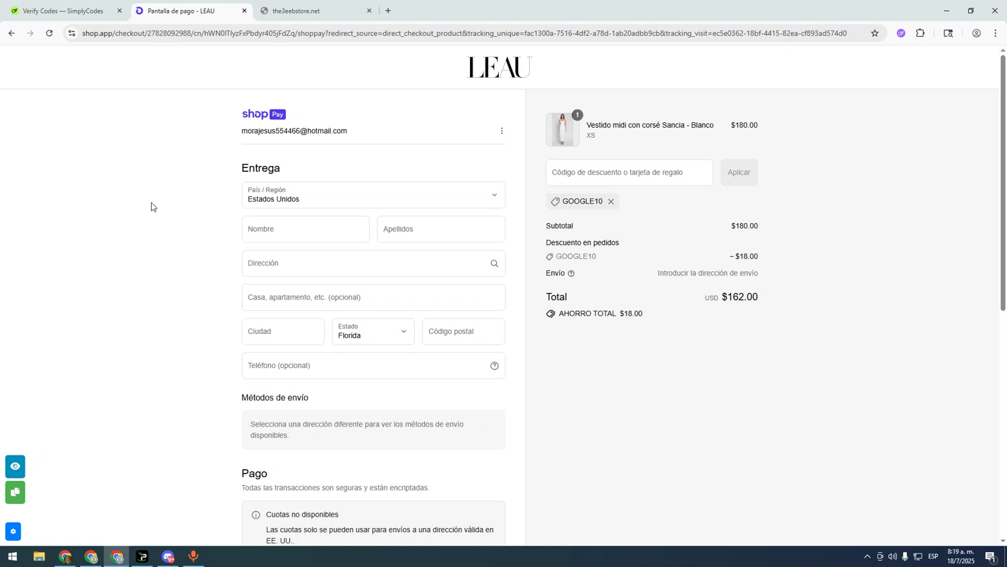Focus the Ciudad input field
The image size is (1007, 567).
coord(283,332)
